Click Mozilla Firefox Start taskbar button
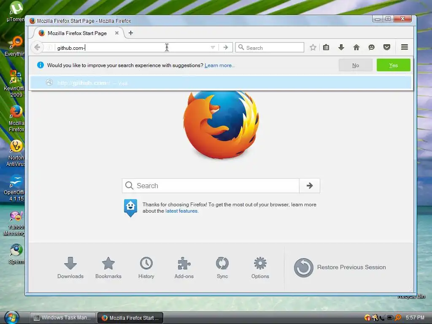This screenshot has width=432, height=324. 130,318
